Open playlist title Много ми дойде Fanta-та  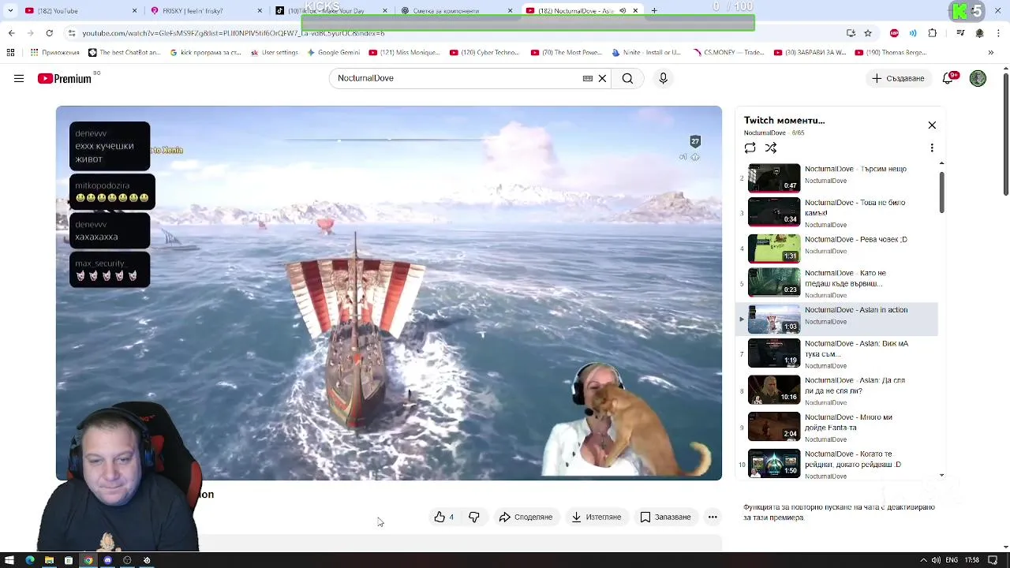click(848, 422)
